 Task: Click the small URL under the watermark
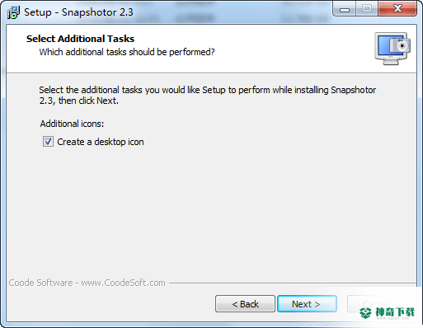[393, 319]
